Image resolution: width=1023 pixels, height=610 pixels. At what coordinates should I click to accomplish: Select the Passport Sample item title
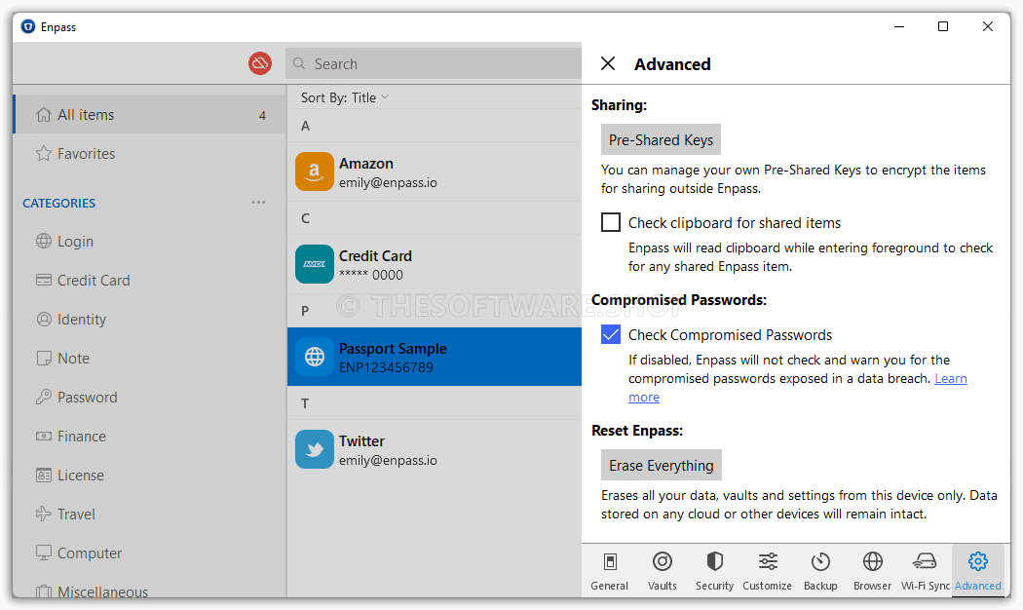point(393,349)
